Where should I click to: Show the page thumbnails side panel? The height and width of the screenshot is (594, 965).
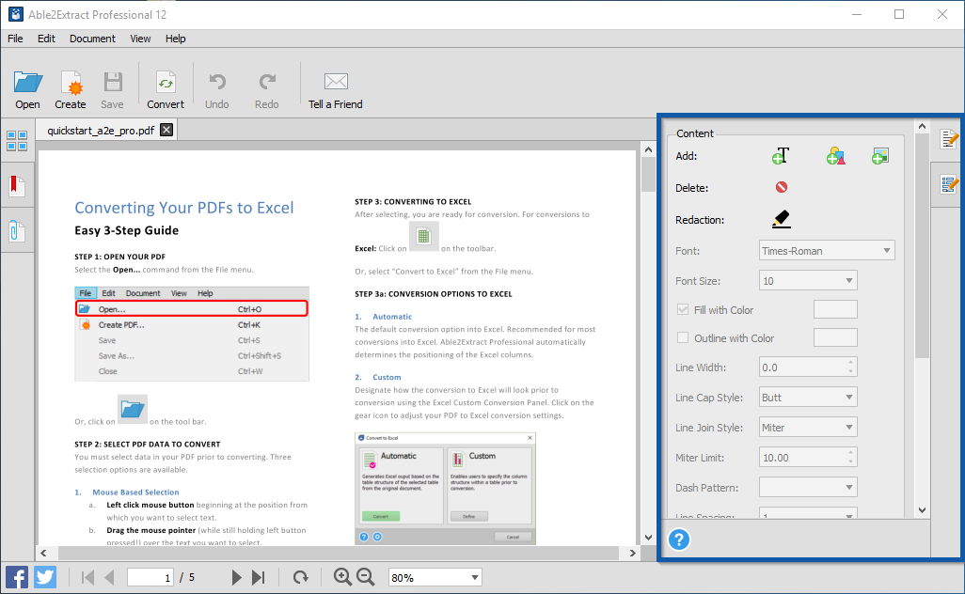tap(17, 141)
